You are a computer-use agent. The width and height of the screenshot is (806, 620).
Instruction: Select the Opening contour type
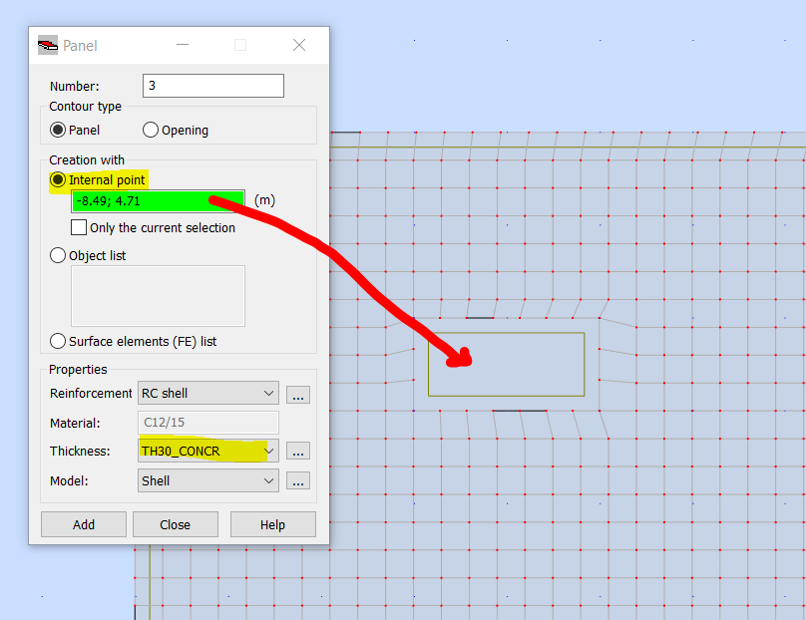[150, 129]
